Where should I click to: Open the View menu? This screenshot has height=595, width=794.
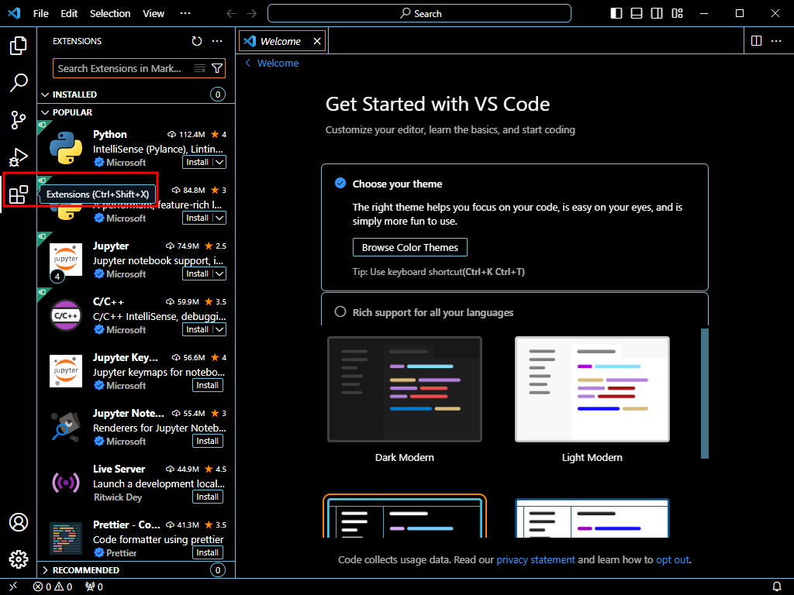(154, 14)
